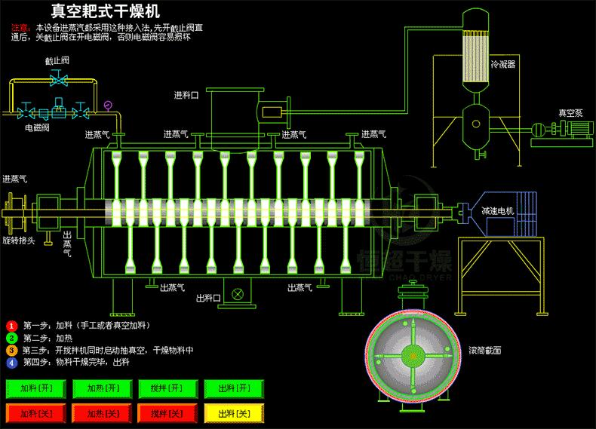
Task: Select the blue step 4 circle
Action: tap(12, 363)
